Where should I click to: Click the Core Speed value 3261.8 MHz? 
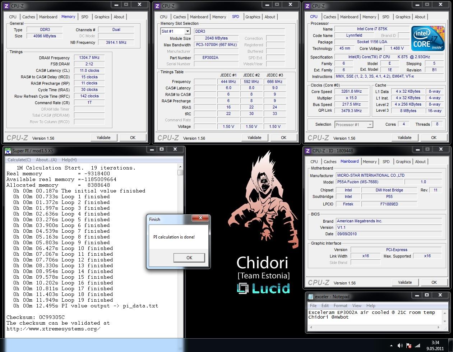351,91
